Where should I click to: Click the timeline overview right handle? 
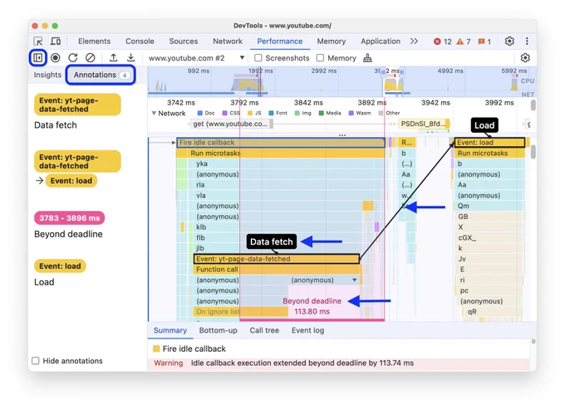[402, 72]
